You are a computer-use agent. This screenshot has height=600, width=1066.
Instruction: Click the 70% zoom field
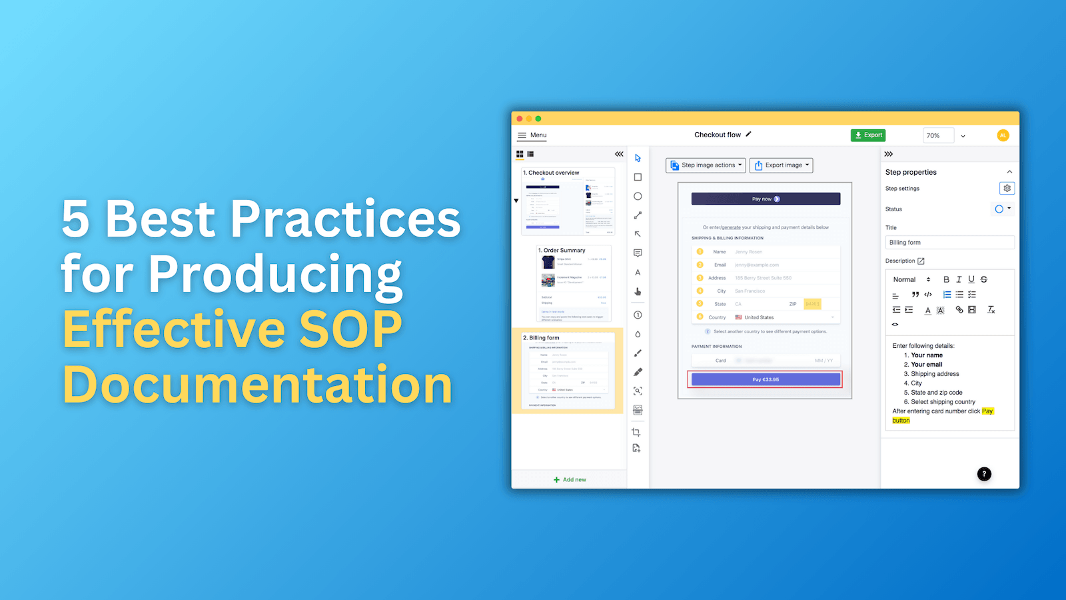pos(939,135)
